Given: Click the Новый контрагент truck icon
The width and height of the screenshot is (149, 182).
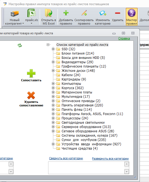Looking at the screenshot, I should coord(15,14).
